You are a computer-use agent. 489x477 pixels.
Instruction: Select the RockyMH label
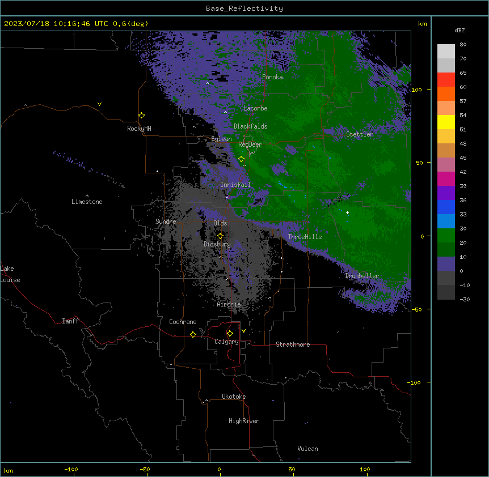click(139, 129)
